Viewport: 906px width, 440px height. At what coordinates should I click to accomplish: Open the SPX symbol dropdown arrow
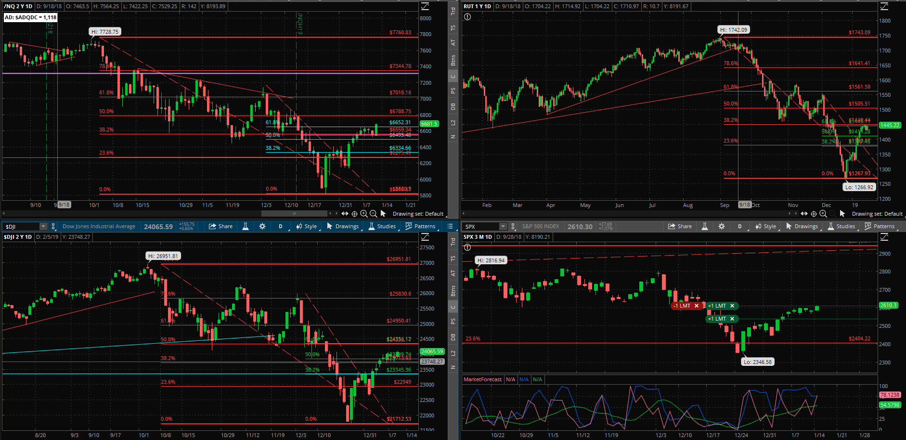click(503, 226)
